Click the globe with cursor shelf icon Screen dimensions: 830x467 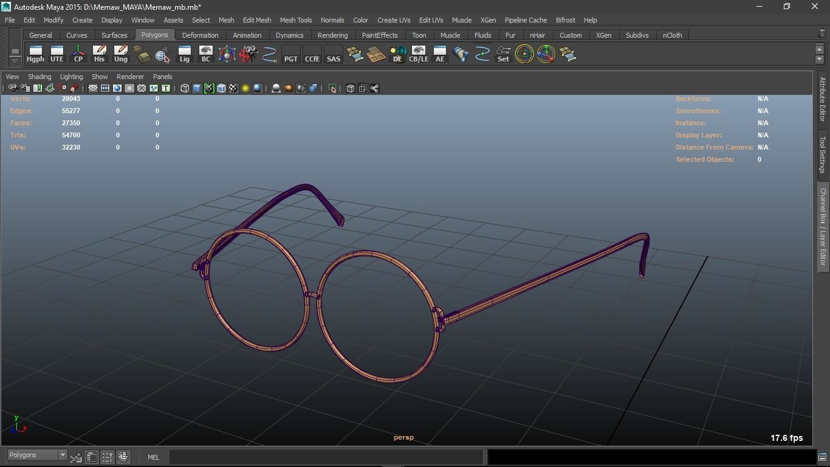[162, 54]
